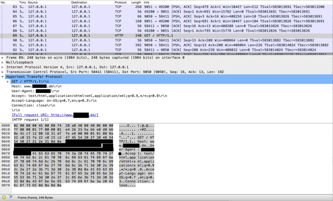Sort packets by the Protocol column header

120,3
